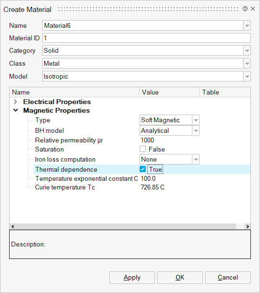Click the scroll right arrow icon
The height and width of the screenshot is (293, 260).
(x=248, y=226)
